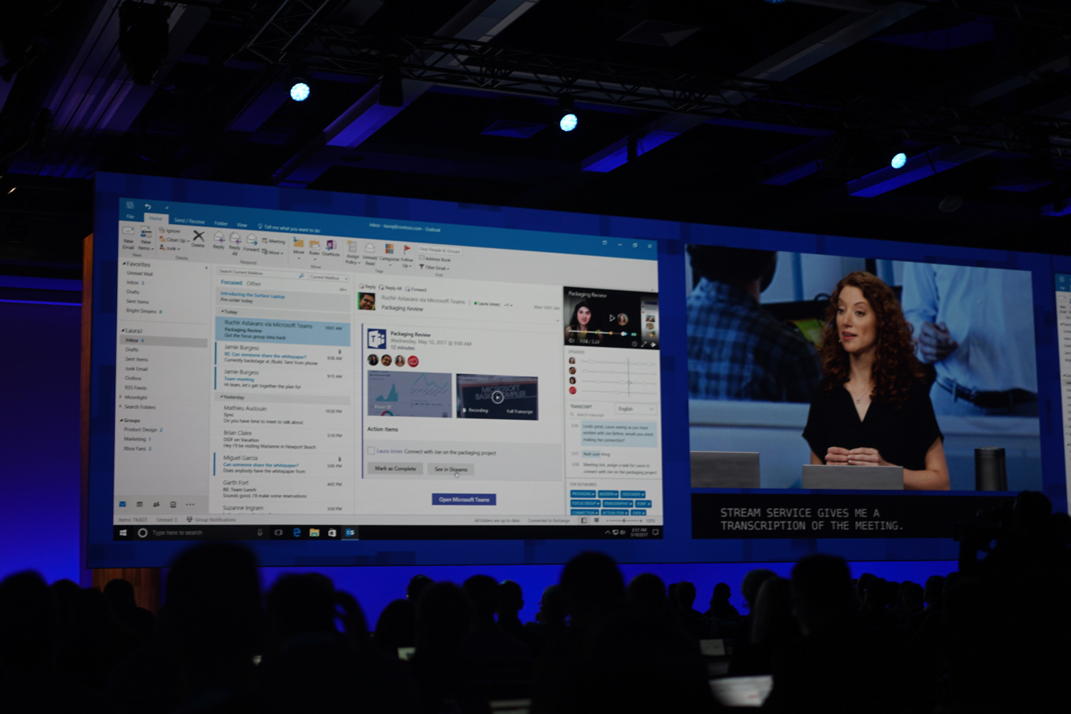Viewport: 1071px width, 714px height.
Task: Open the View ribbon tab
Action: tap(242, 225)
